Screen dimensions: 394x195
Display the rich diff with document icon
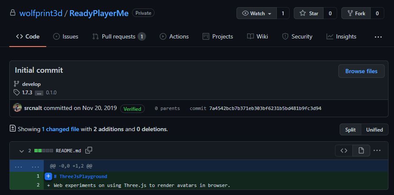pyautogui.click(x=361, y=151)
